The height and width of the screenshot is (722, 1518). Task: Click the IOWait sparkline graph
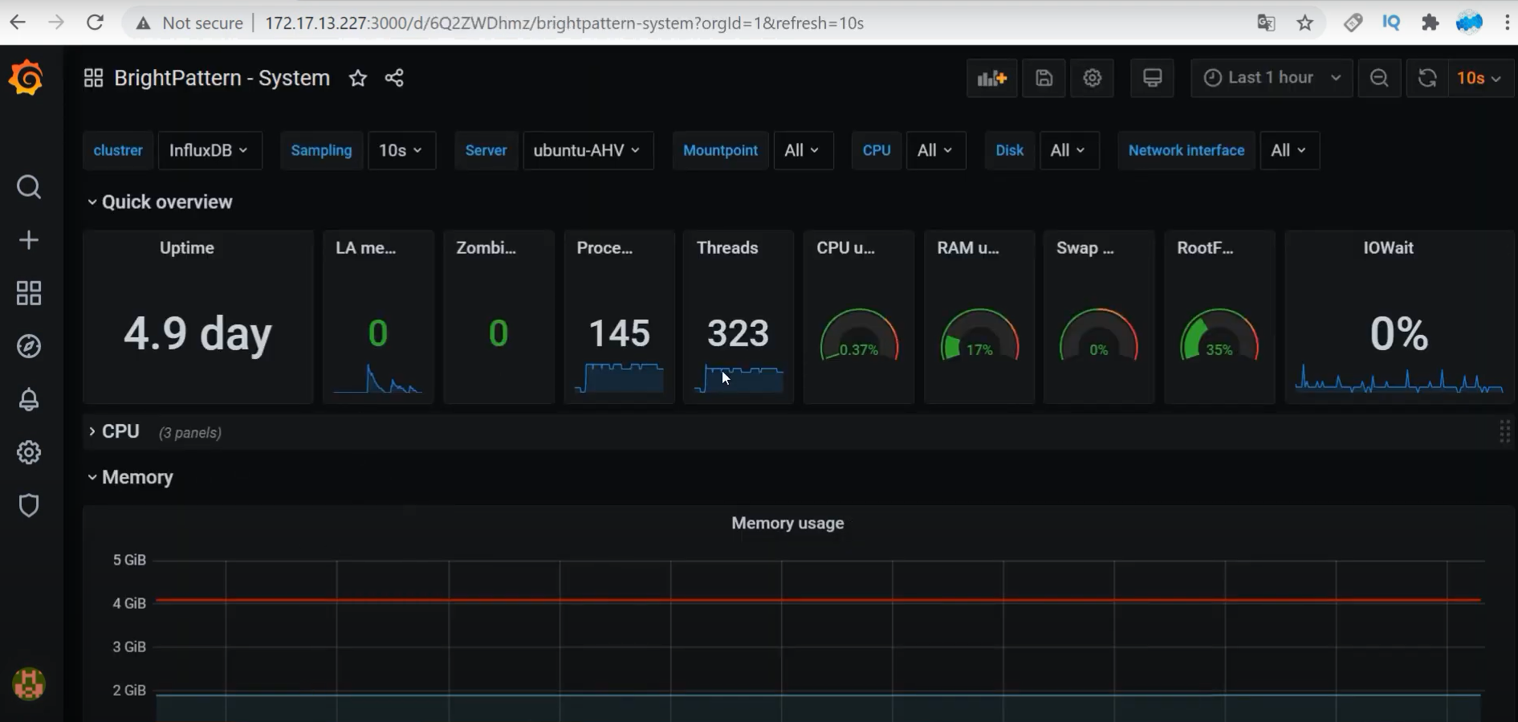coord(1399,378)
